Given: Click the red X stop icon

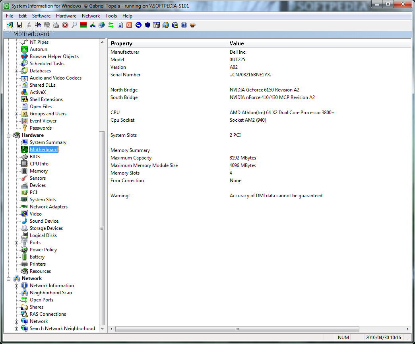Looking at the screenshot, I should pos(65,25).
